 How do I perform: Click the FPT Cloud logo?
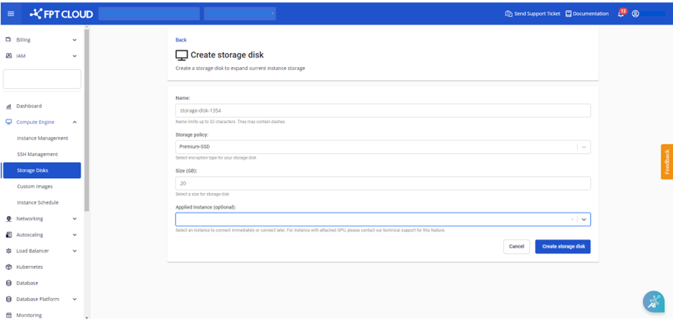coord(62,13)
